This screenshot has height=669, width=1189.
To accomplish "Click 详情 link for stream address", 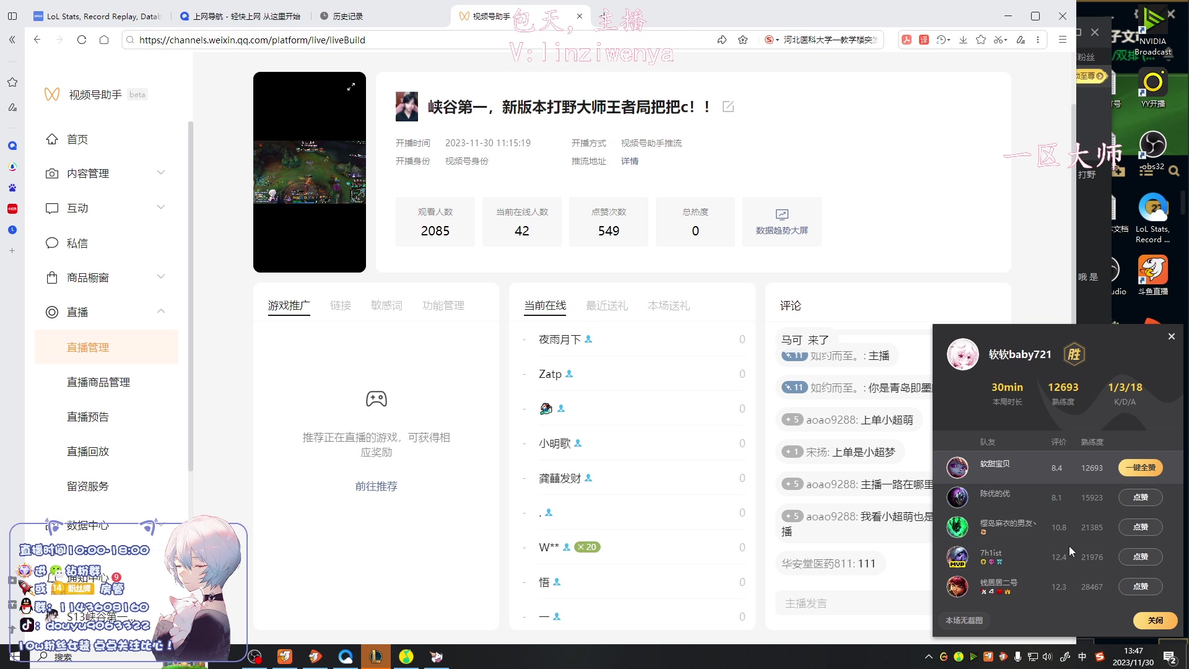I will pos(630,161).
